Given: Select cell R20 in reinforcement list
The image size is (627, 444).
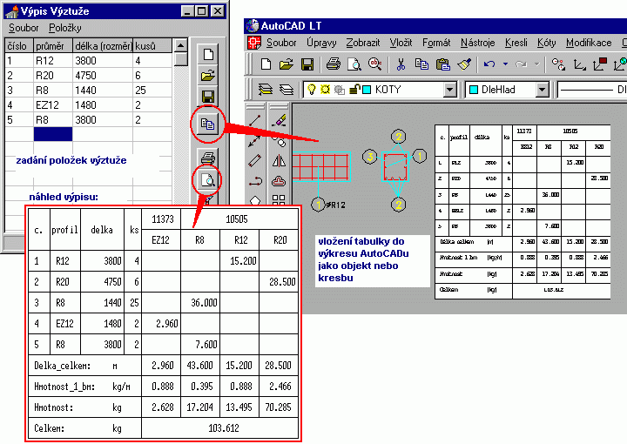Looking at the screenshot, I should (x=53, y=76).
